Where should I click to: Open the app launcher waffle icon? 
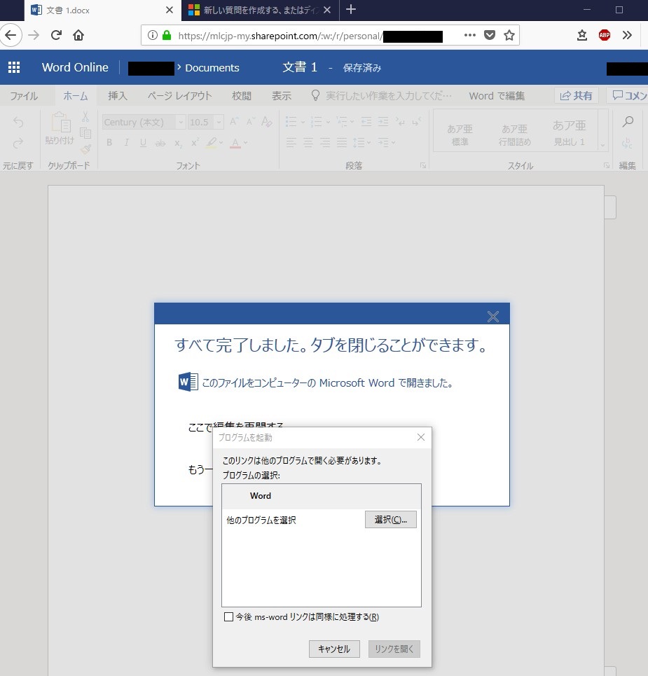point(14,67)
